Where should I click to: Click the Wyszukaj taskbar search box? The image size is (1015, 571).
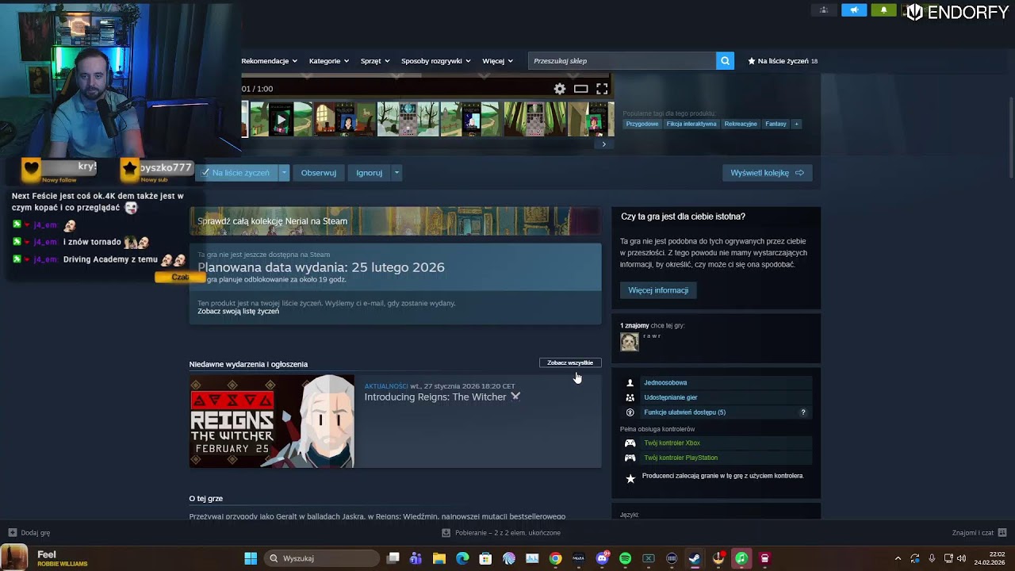321,558
